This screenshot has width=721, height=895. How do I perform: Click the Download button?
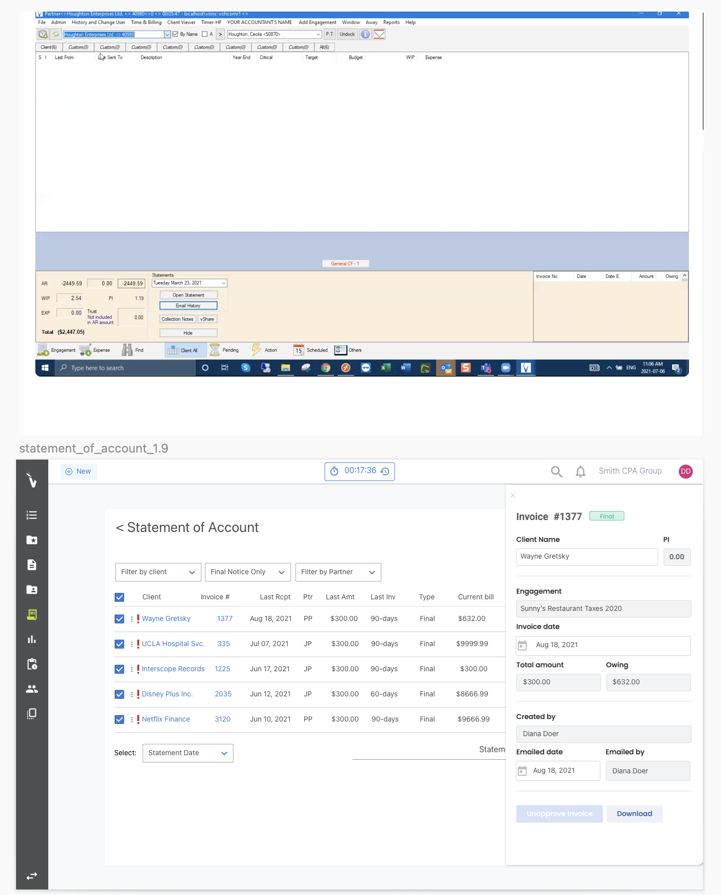click(634, 814)
